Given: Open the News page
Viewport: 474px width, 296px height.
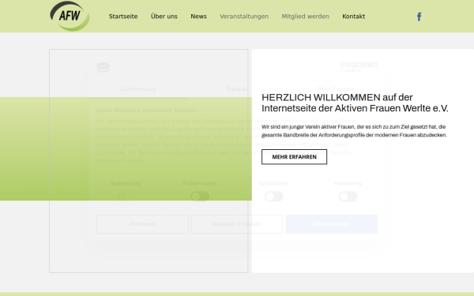Looking at the screenshot, I should coord(198,17).
